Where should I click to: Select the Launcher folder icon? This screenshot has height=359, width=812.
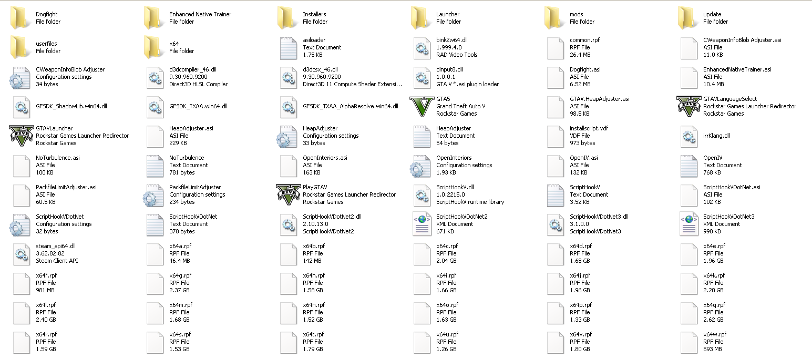pyautogui.click(x=422, y=18)
